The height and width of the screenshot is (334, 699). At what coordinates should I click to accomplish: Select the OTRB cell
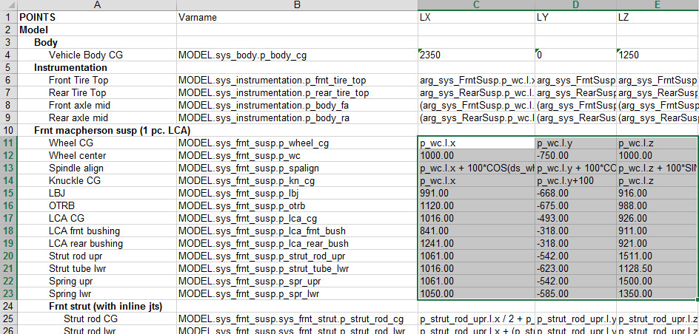97,206
